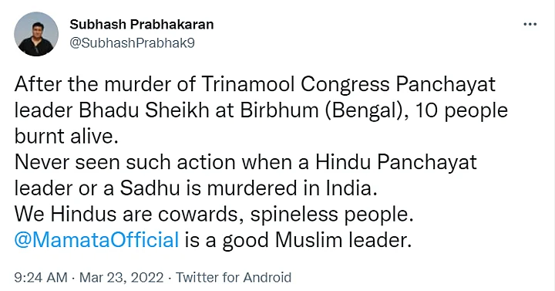Open the @MamataOfficial mention link
This screenshot has height=291, width=555.
96,240
